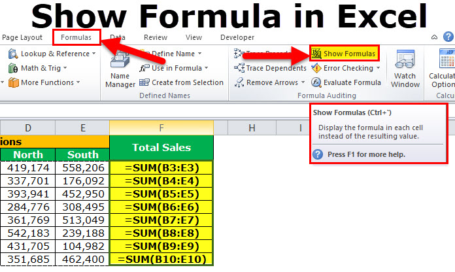Open the Name Manager

click(120, 70)
